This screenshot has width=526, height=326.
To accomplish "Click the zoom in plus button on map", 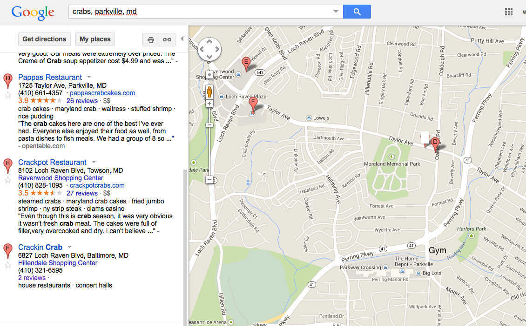I will pos(209,104).
